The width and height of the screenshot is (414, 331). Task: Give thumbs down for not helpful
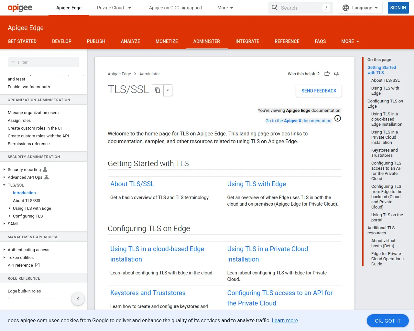pos(337,74)
